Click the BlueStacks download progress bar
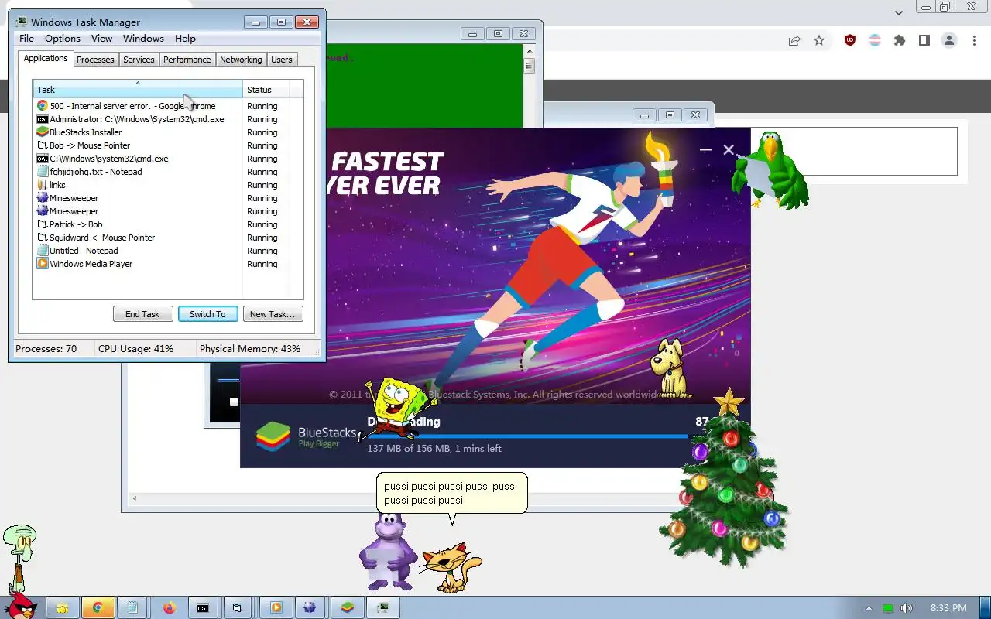Viewport: 991px width, 619px height. 527,437
